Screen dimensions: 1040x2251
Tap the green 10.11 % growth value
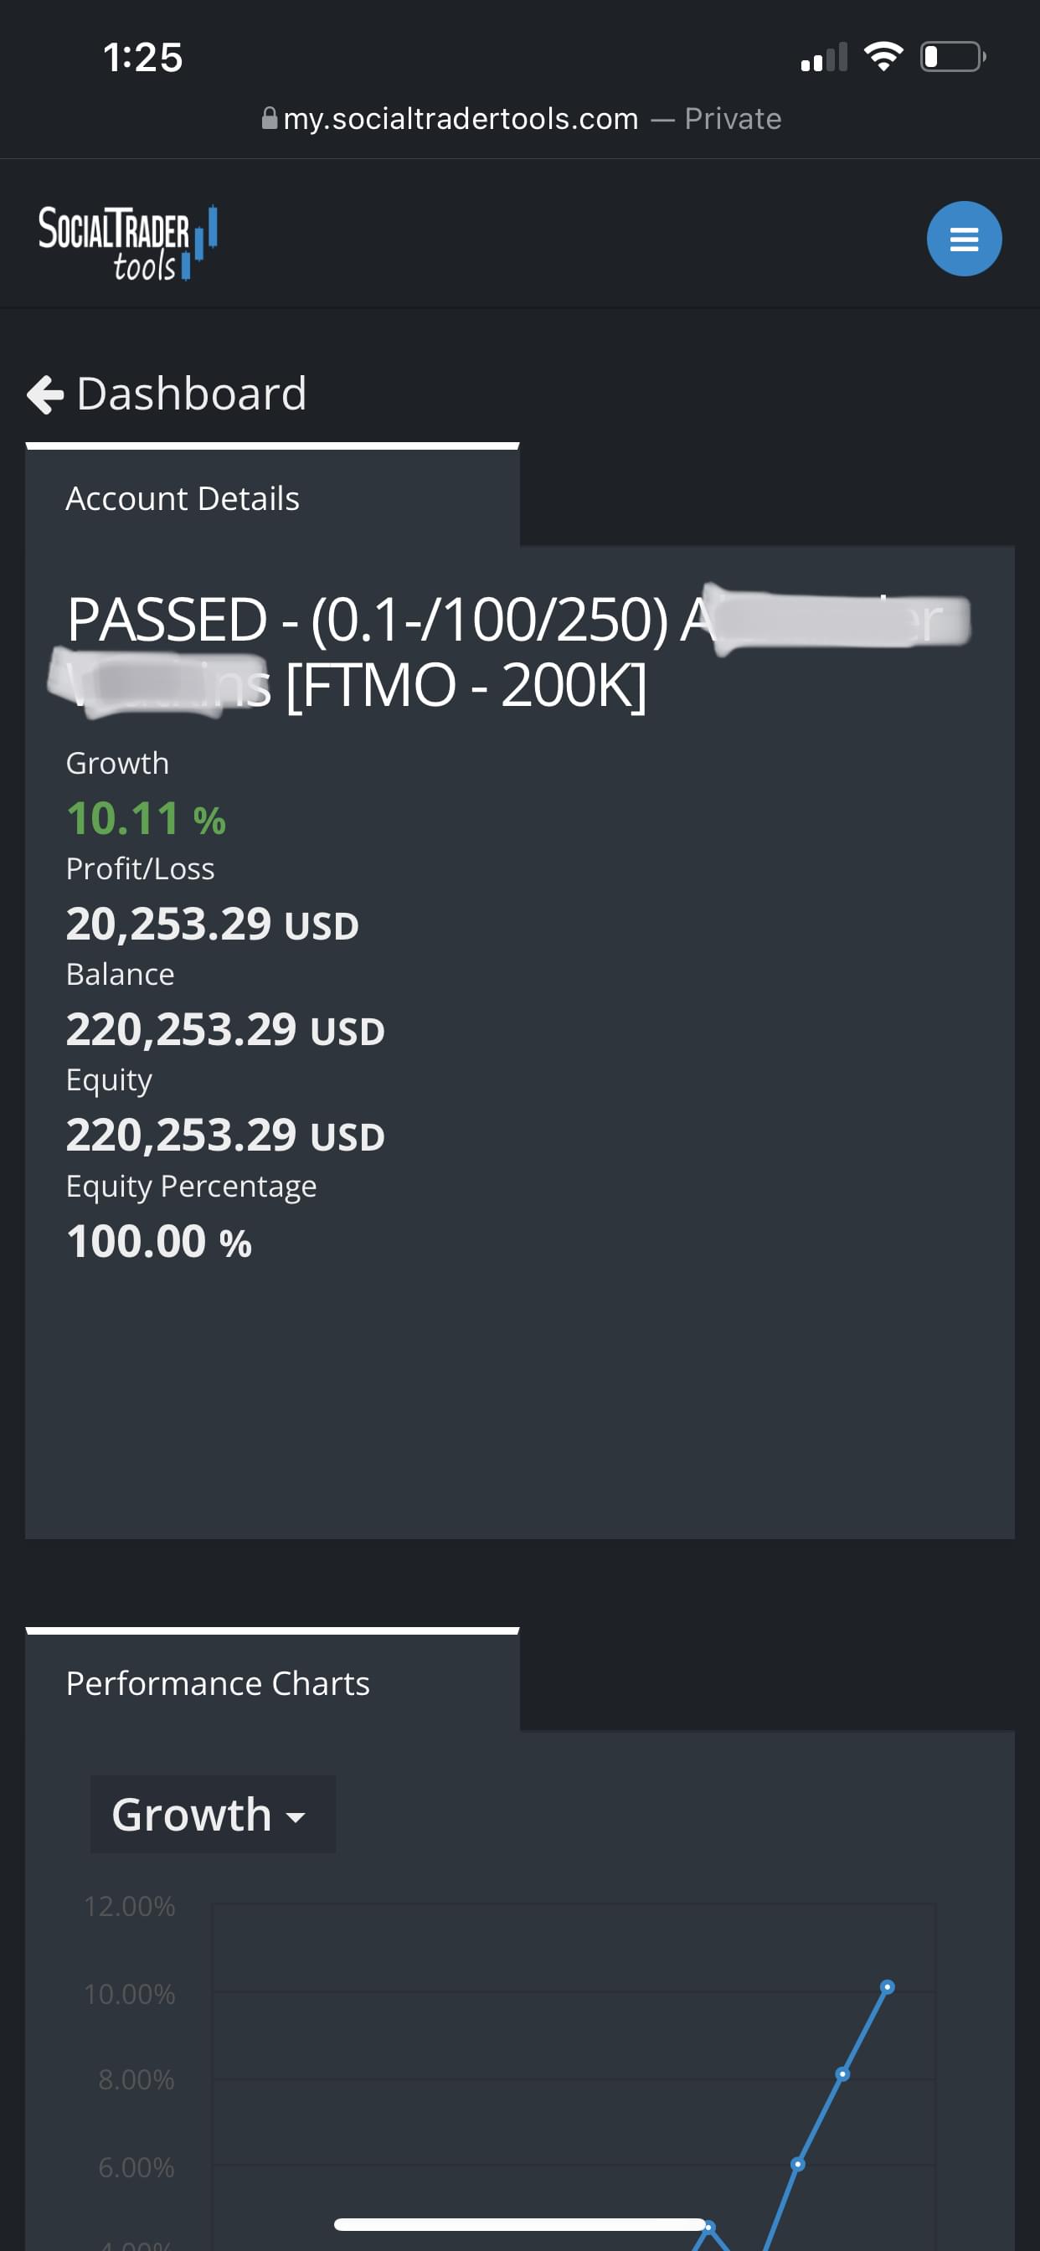[146, 819]
